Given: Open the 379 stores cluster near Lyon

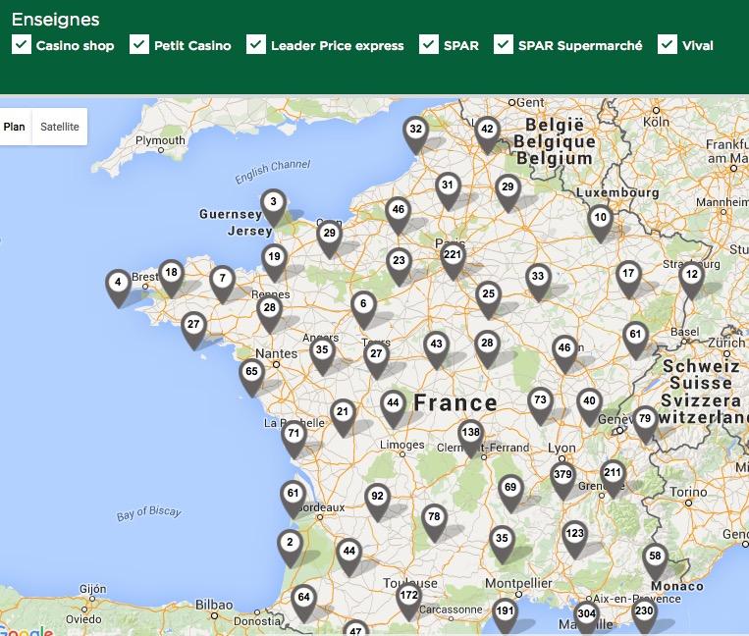Looking at the screenshot, I should 562,480.
